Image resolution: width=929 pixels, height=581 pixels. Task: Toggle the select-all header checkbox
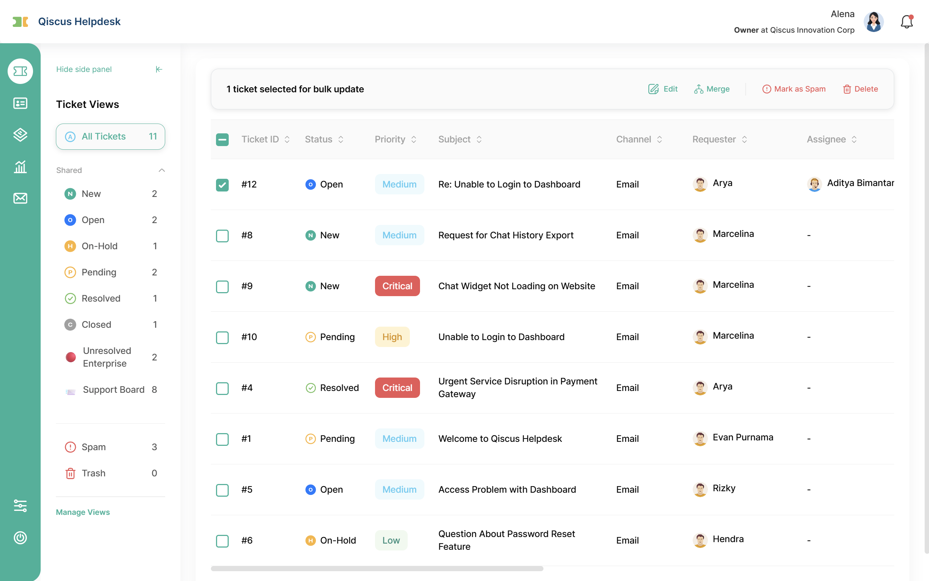(222, 140)
